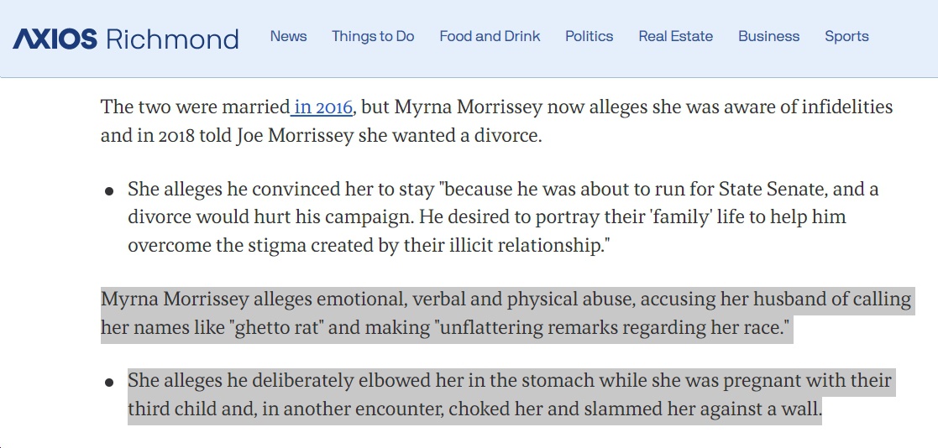Viewport: 938px width, 448px height.
Task: Open the Sports section
Action: tap(846, 36)
